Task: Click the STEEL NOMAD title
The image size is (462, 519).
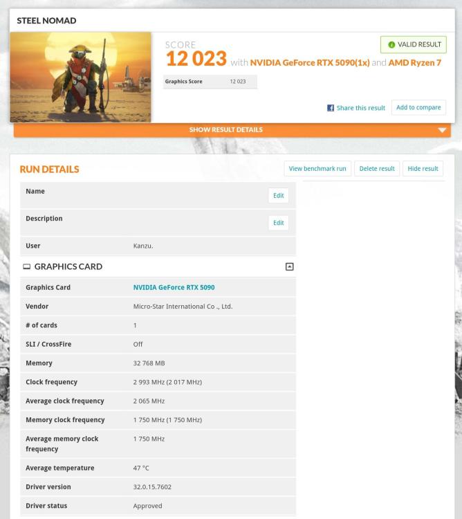Action: point(46,21)
